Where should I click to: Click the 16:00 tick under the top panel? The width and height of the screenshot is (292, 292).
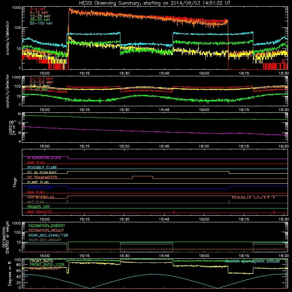[x=204, y=73]
